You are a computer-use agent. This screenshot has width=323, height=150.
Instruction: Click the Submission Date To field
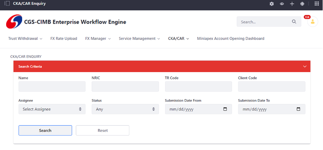[272, 109]
